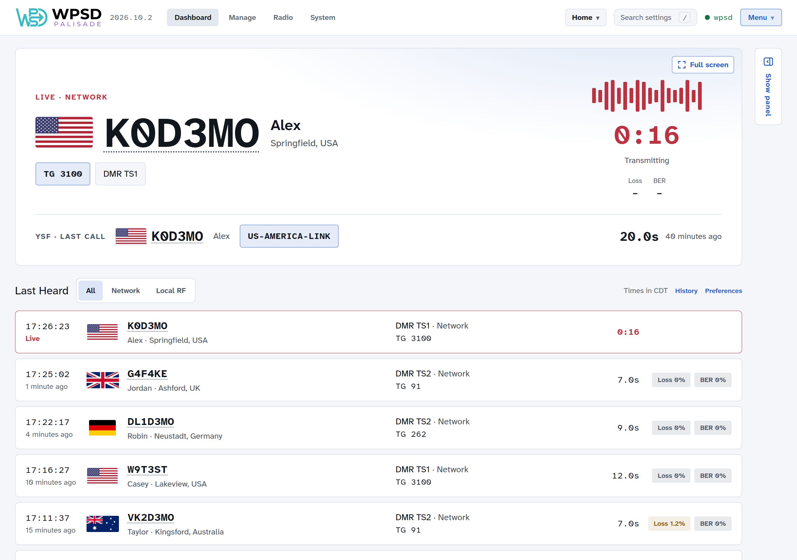Open G4F4KE callsign link
The height and width of the screenshot is (560, 797).
point(147,374)
